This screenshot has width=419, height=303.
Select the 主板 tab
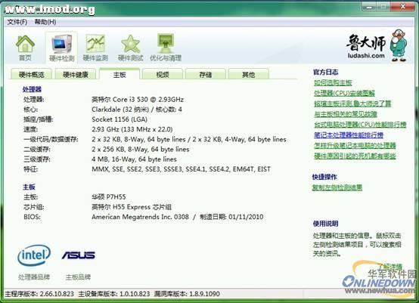[119, 75]
